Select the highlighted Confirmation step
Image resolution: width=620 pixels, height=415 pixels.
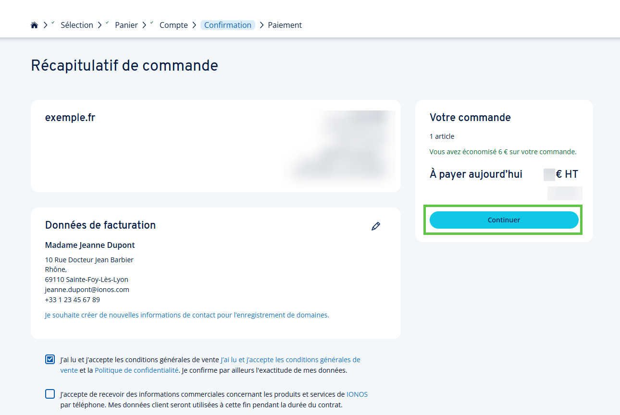228,25
